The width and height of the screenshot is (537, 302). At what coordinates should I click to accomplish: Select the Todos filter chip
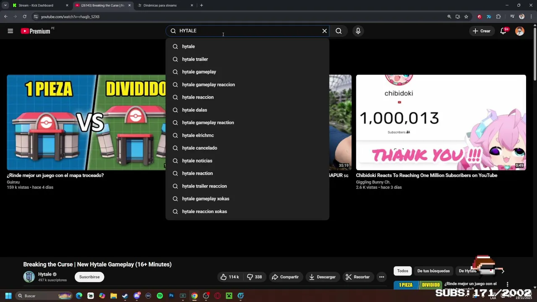(x=403, y=271)
